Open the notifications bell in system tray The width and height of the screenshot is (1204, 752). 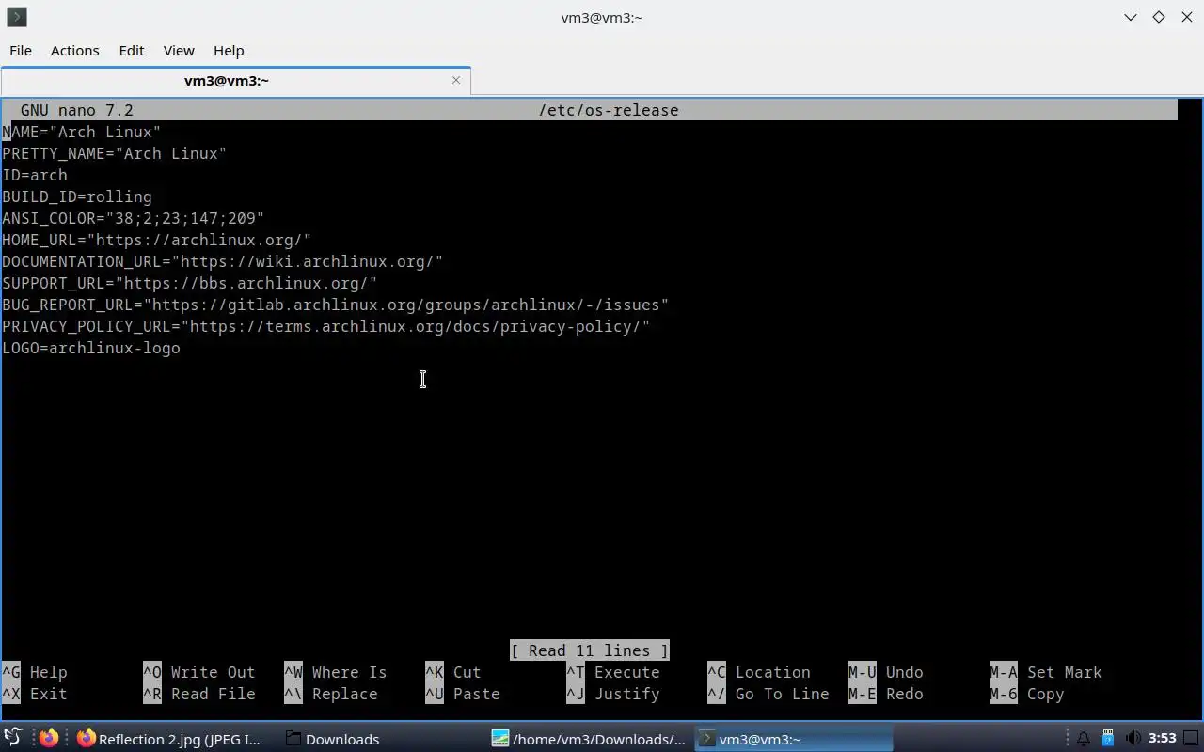pos(1084,739)
